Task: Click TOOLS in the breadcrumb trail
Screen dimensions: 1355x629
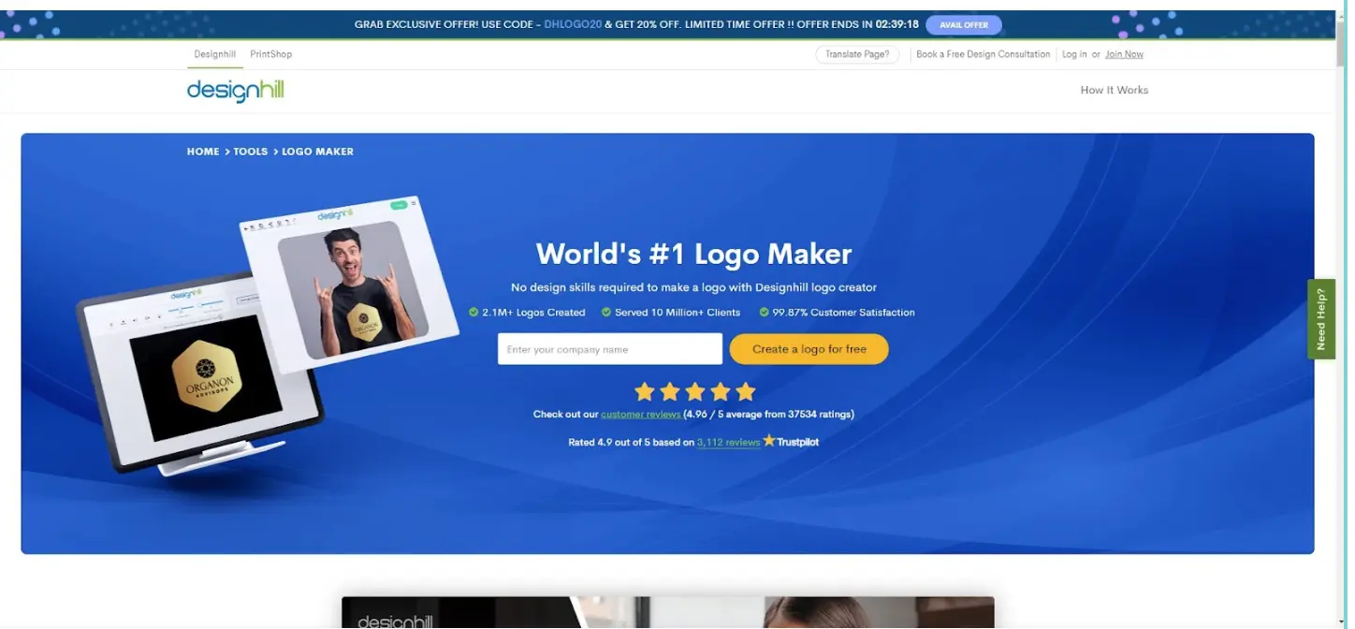Action: pyautogui.click(x=251, y=151)
